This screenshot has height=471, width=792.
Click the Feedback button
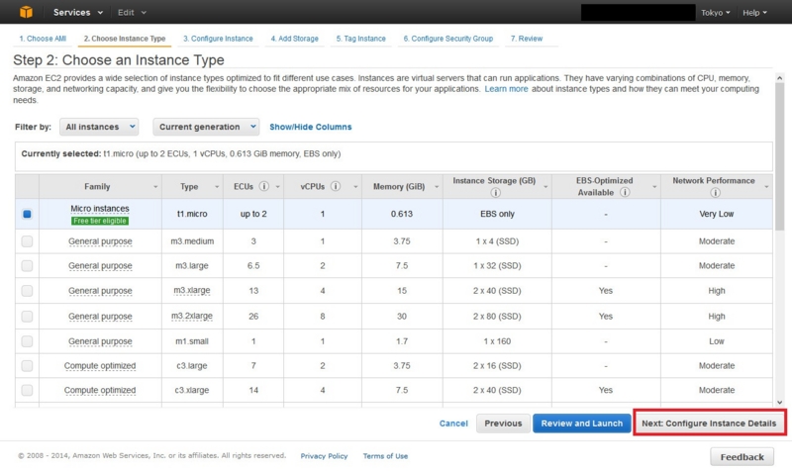(742, 457)
